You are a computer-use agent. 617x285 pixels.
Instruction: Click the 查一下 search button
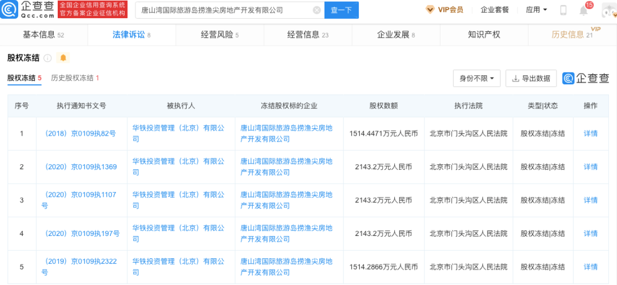point(341,10)
